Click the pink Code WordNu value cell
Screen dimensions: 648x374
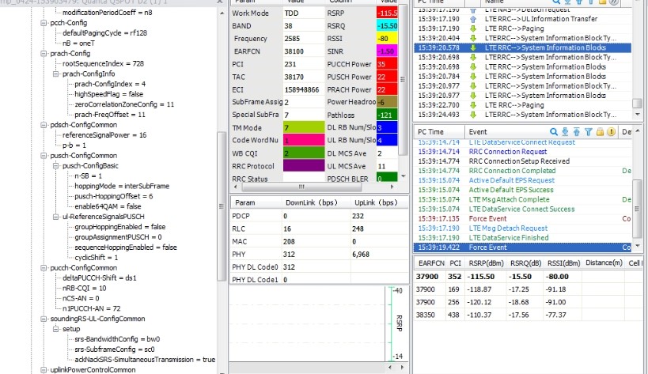[x=304, y=140]
